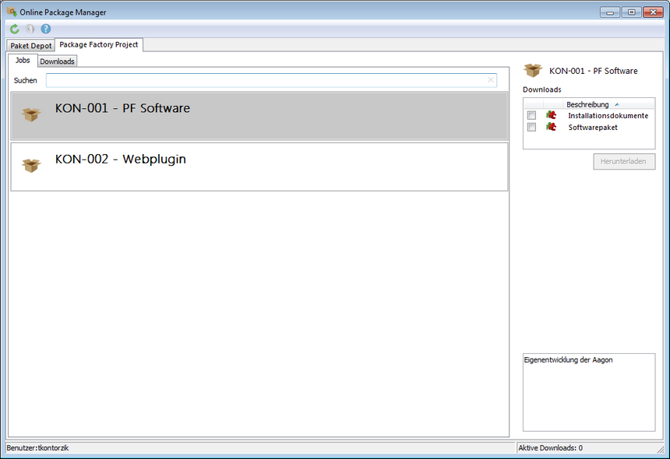Click puzzle icon next to Installationsdokumente
670x459 pixels.
coord(552,115)
